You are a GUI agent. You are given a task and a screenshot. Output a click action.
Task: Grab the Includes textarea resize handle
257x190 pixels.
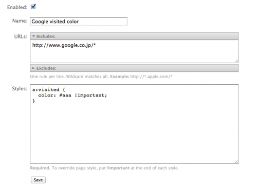[x=236, y=61]
